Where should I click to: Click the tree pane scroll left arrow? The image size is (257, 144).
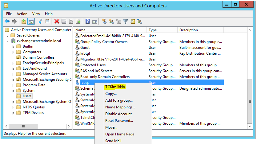coord(6,126)
